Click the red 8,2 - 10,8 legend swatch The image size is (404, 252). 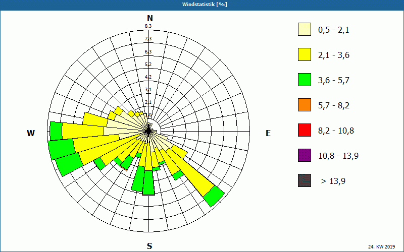(x=305, y=130)
